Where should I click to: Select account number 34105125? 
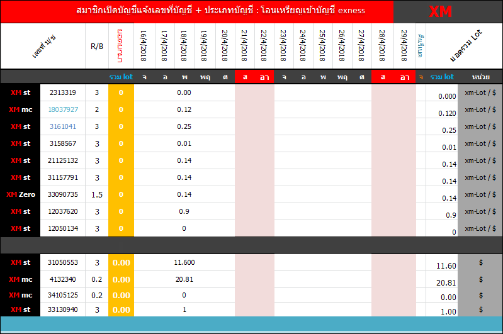click(63, 295)
